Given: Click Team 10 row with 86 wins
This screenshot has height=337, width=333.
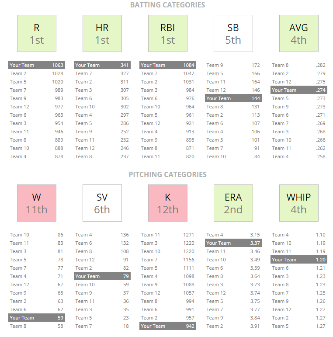Looking at the screenshot, I should (37, 235).
